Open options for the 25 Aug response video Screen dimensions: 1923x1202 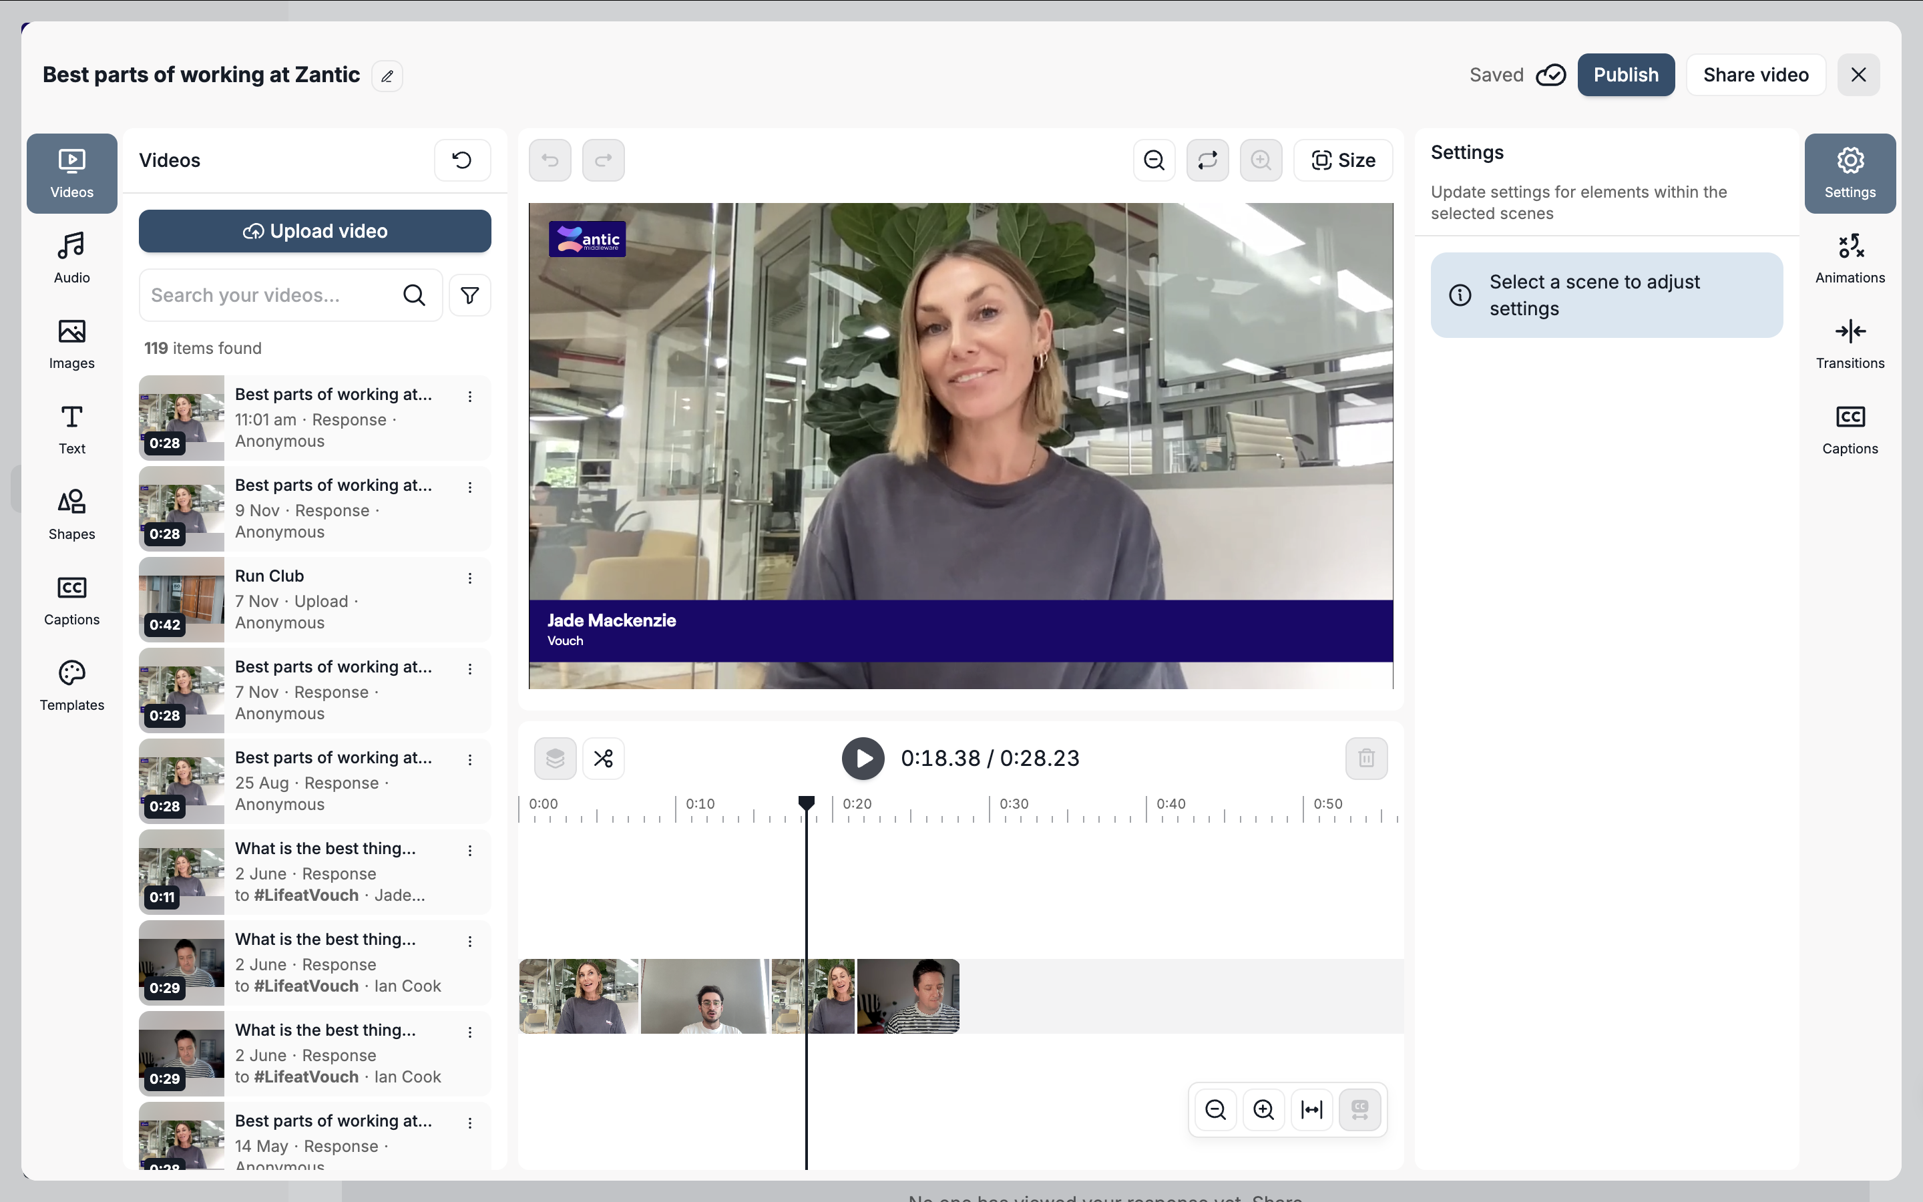469,760
